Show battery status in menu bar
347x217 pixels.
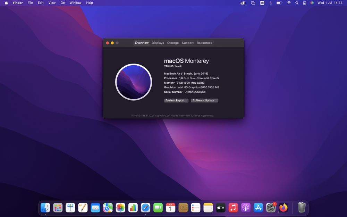pyautogui.click(x=279, y=3)
